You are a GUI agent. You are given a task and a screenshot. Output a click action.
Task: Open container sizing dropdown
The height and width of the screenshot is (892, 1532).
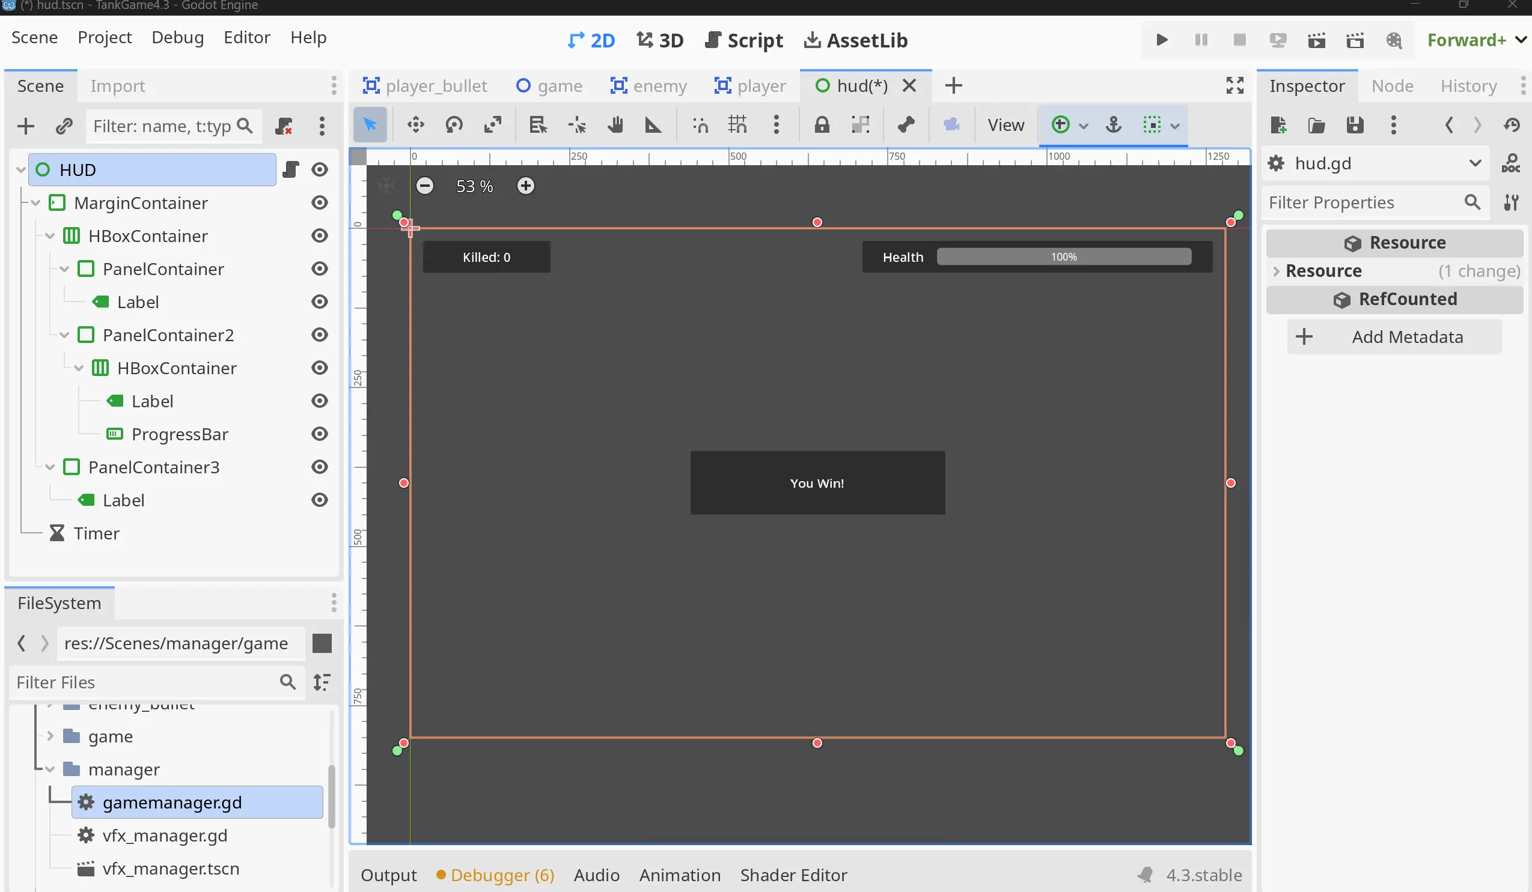1161,125
